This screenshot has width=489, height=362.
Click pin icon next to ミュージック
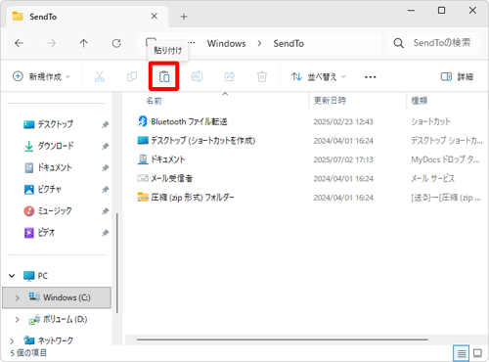tap(105, 211)
